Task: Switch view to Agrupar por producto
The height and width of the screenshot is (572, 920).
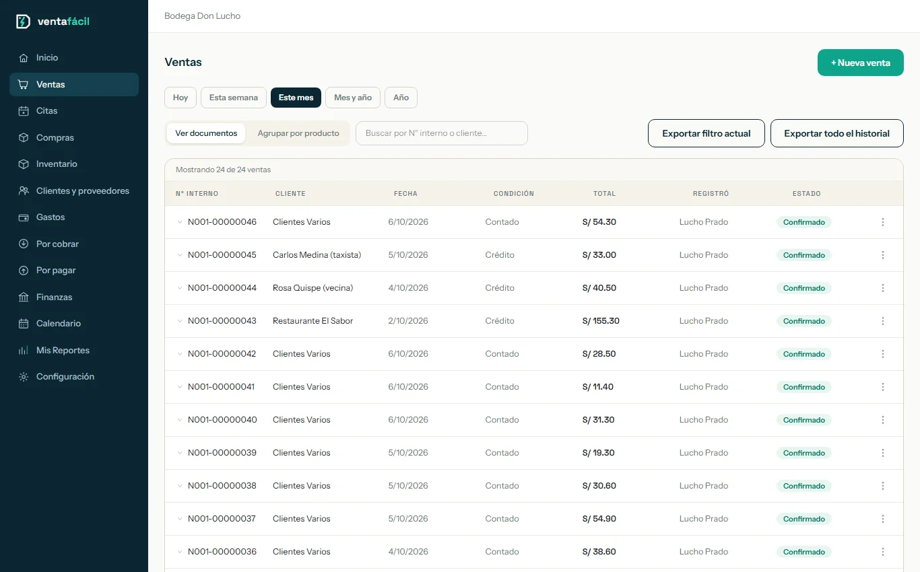Action: 298,133
